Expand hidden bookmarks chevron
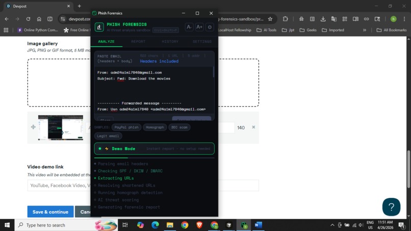 point(365,30)
